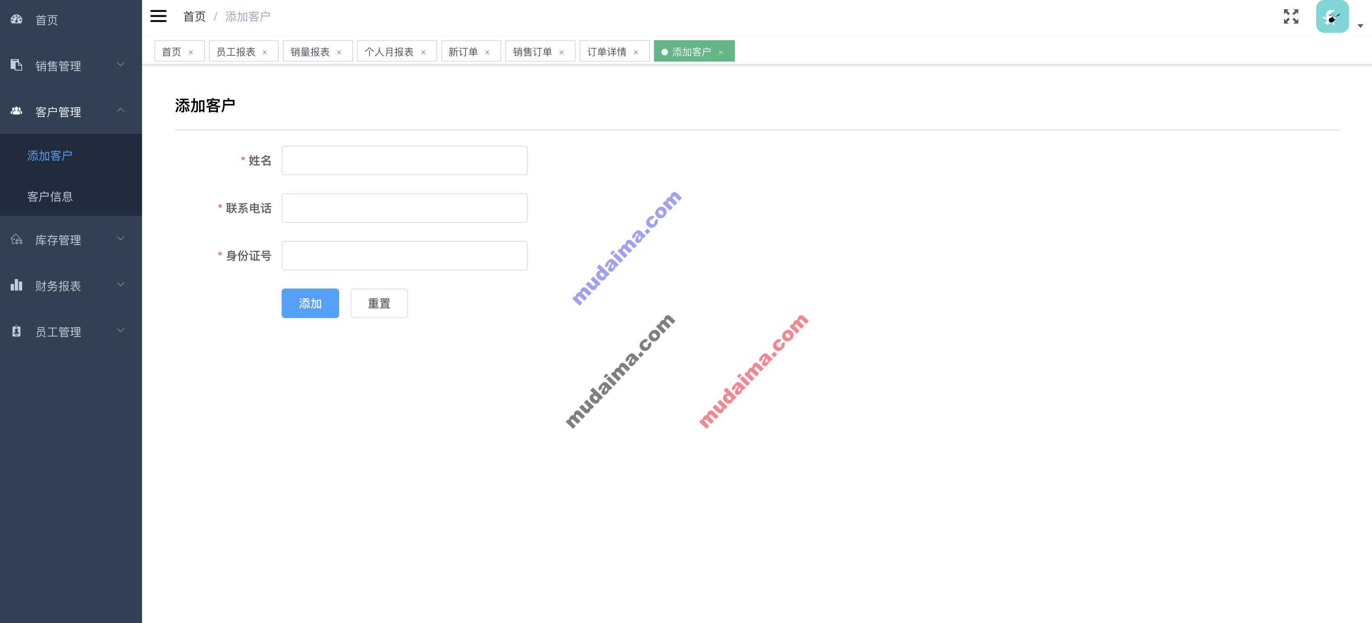Click the dropdown caret beside the avatar
1372x623 pixels.
pyautogui.click(x=1360, y=25)
